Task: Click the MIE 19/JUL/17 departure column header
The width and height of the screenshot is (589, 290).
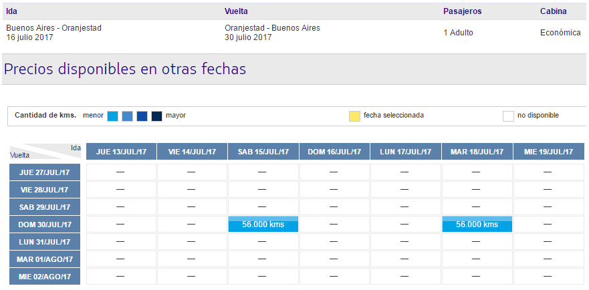Action: point(549,152)
